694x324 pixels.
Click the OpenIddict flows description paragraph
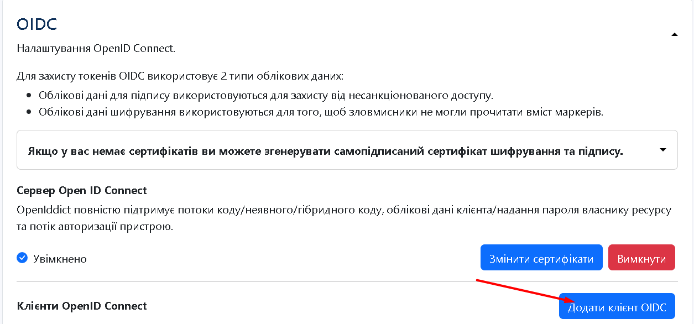[343, 218]
